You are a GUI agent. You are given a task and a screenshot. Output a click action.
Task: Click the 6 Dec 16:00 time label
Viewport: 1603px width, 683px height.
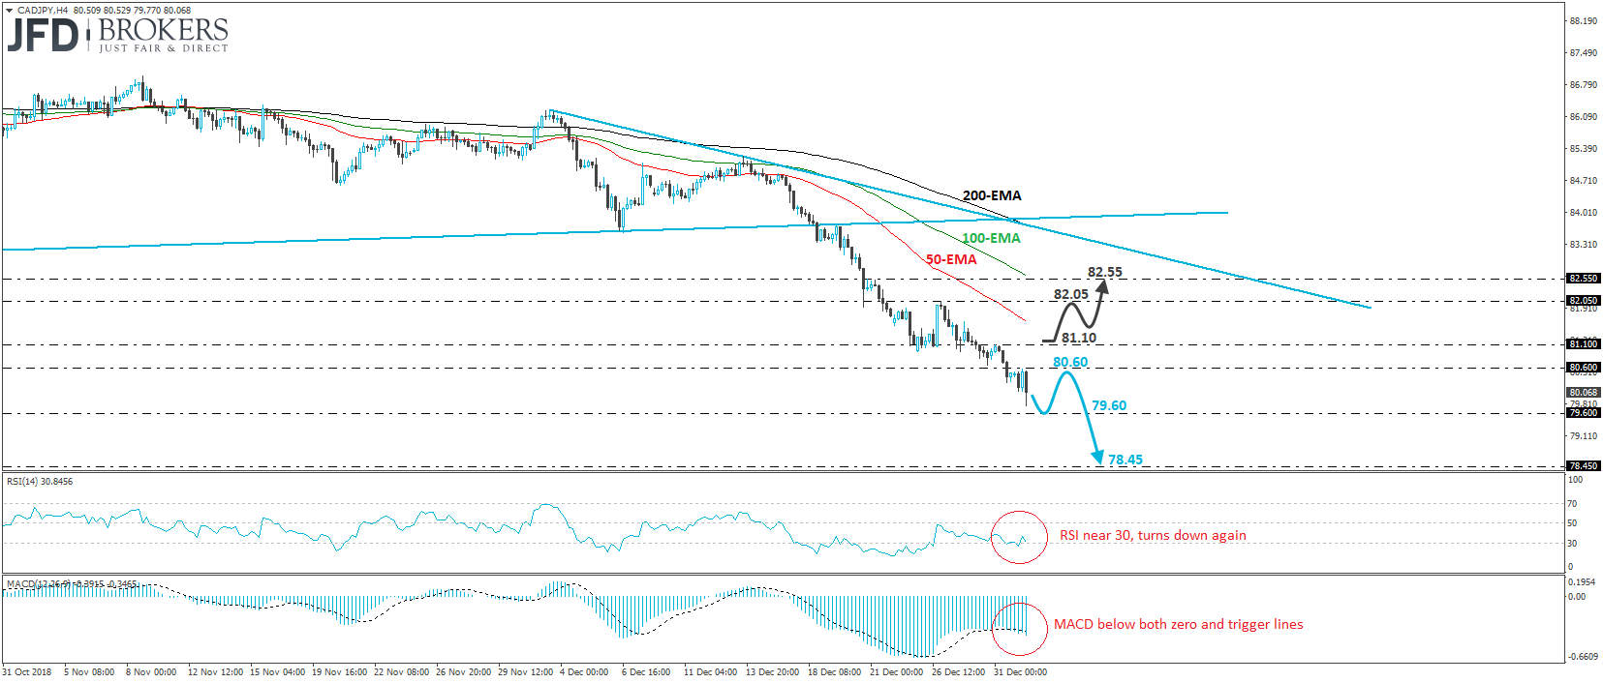pos(646,671)
